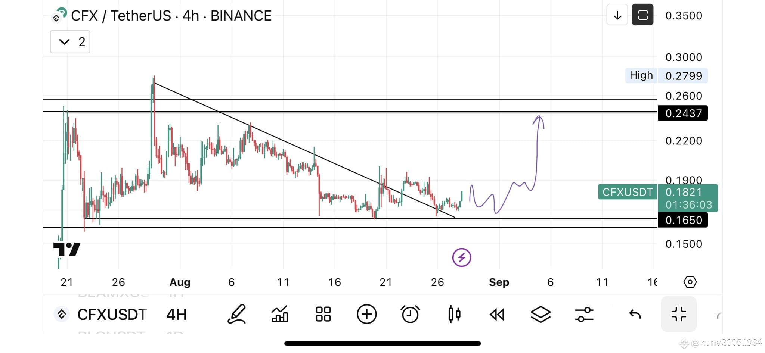The image size is (765, 353).
Task: Select the 0.2437 price line label
Action: coord(683,113)
